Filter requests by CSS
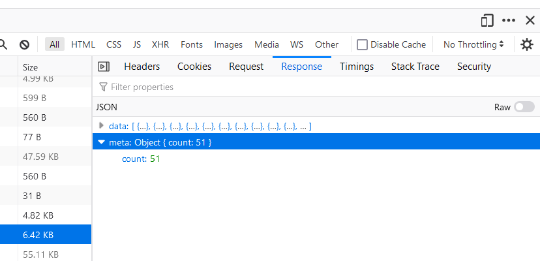Image resolution: width=540 pixels, height=261 pixels. click(113, 45)
